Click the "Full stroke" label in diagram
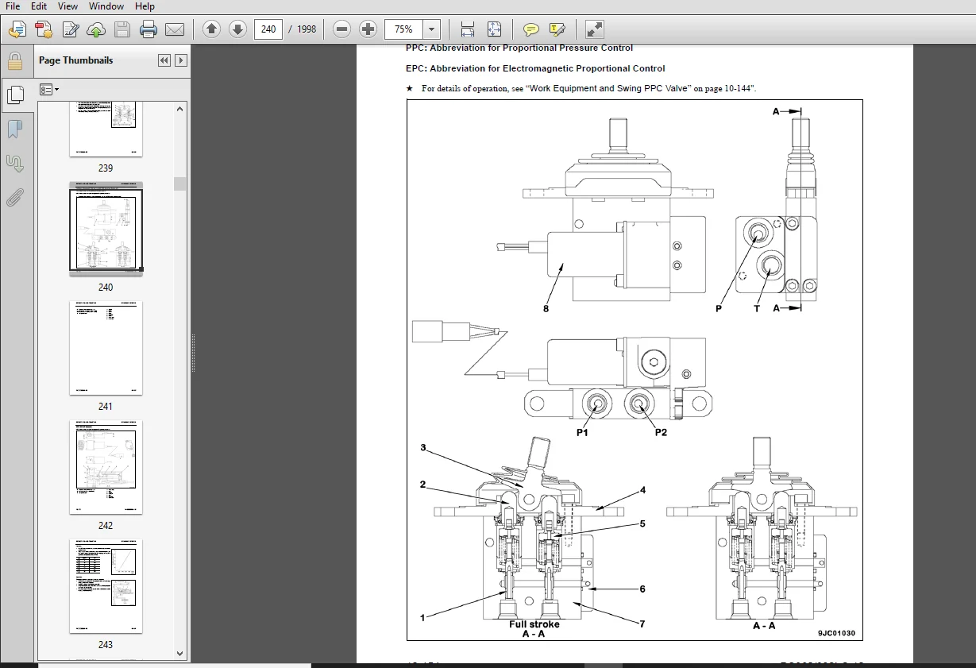This screenshot has height=668, width=976. click(534, 624)
